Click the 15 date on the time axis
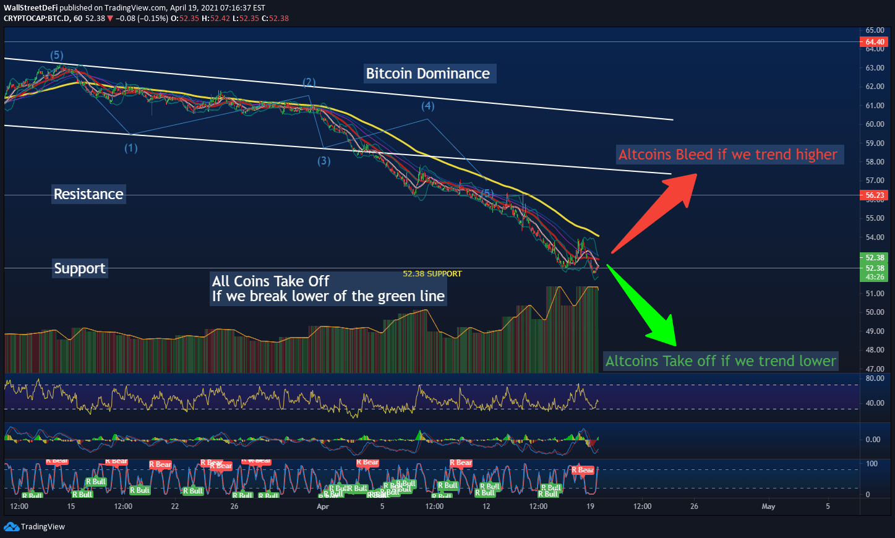This screenshot has height=538, width=895. tap(71, 506)
